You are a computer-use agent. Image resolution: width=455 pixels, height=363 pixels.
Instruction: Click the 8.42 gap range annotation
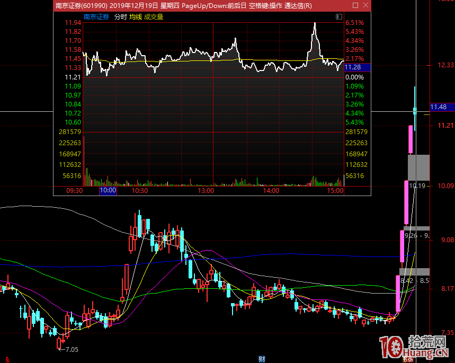click(415, 280)
